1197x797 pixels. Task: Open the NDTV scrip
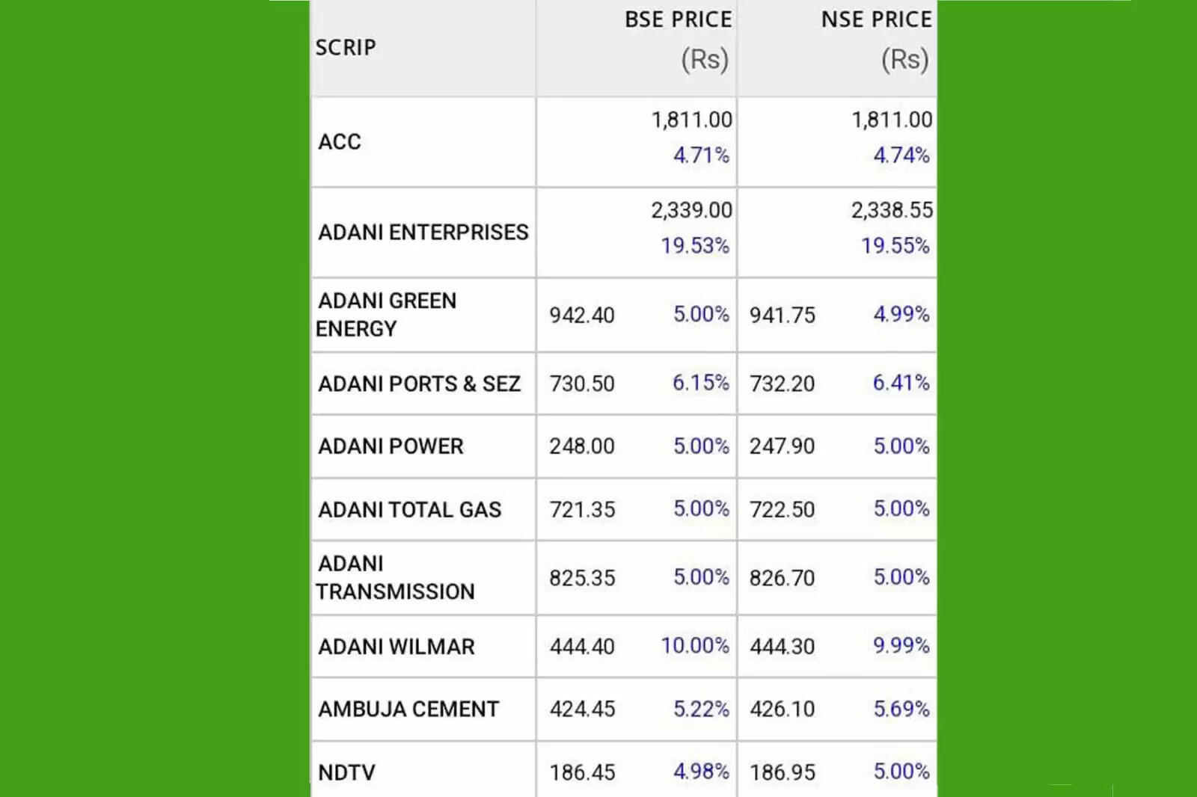click(346, 772)
